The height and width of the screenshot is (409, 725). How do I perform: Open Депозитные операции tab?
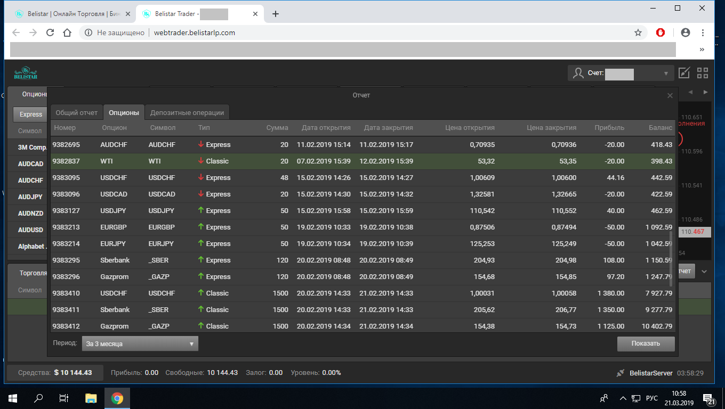[187, 112]
